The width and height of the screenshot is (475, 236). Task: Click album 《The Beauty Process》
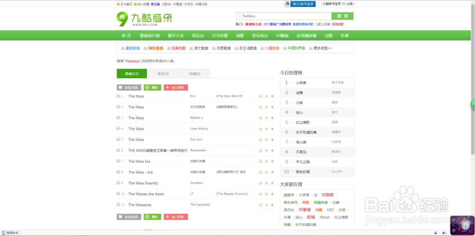pyautogui.click(x=232, y=194)
